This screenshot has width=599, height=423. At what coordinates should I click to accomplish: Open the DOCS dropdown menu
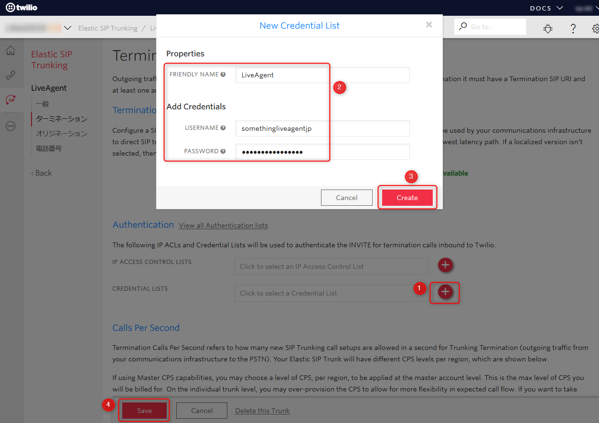546,8
